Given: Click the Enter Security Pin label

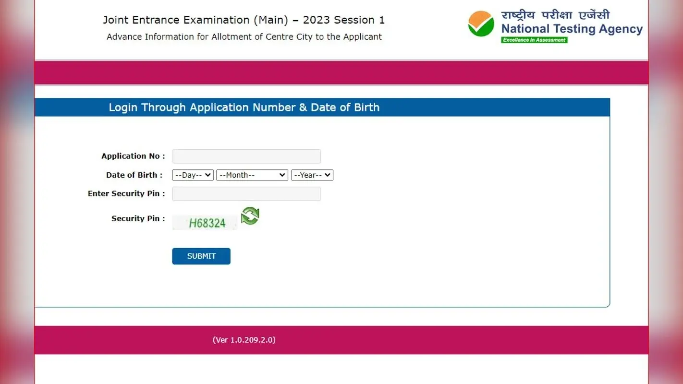Looking at the screenshot, I should pos(126,193).
